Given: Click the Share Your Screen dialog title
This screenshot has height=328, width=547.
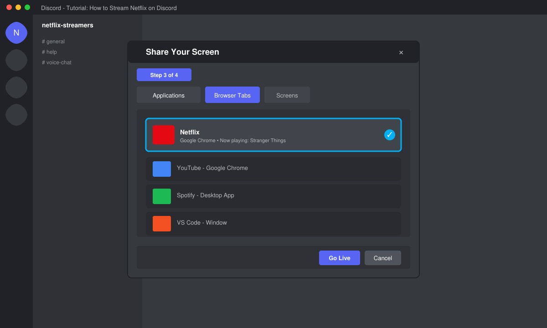Looking at the screenshot, I should click(x=182, y=52).
